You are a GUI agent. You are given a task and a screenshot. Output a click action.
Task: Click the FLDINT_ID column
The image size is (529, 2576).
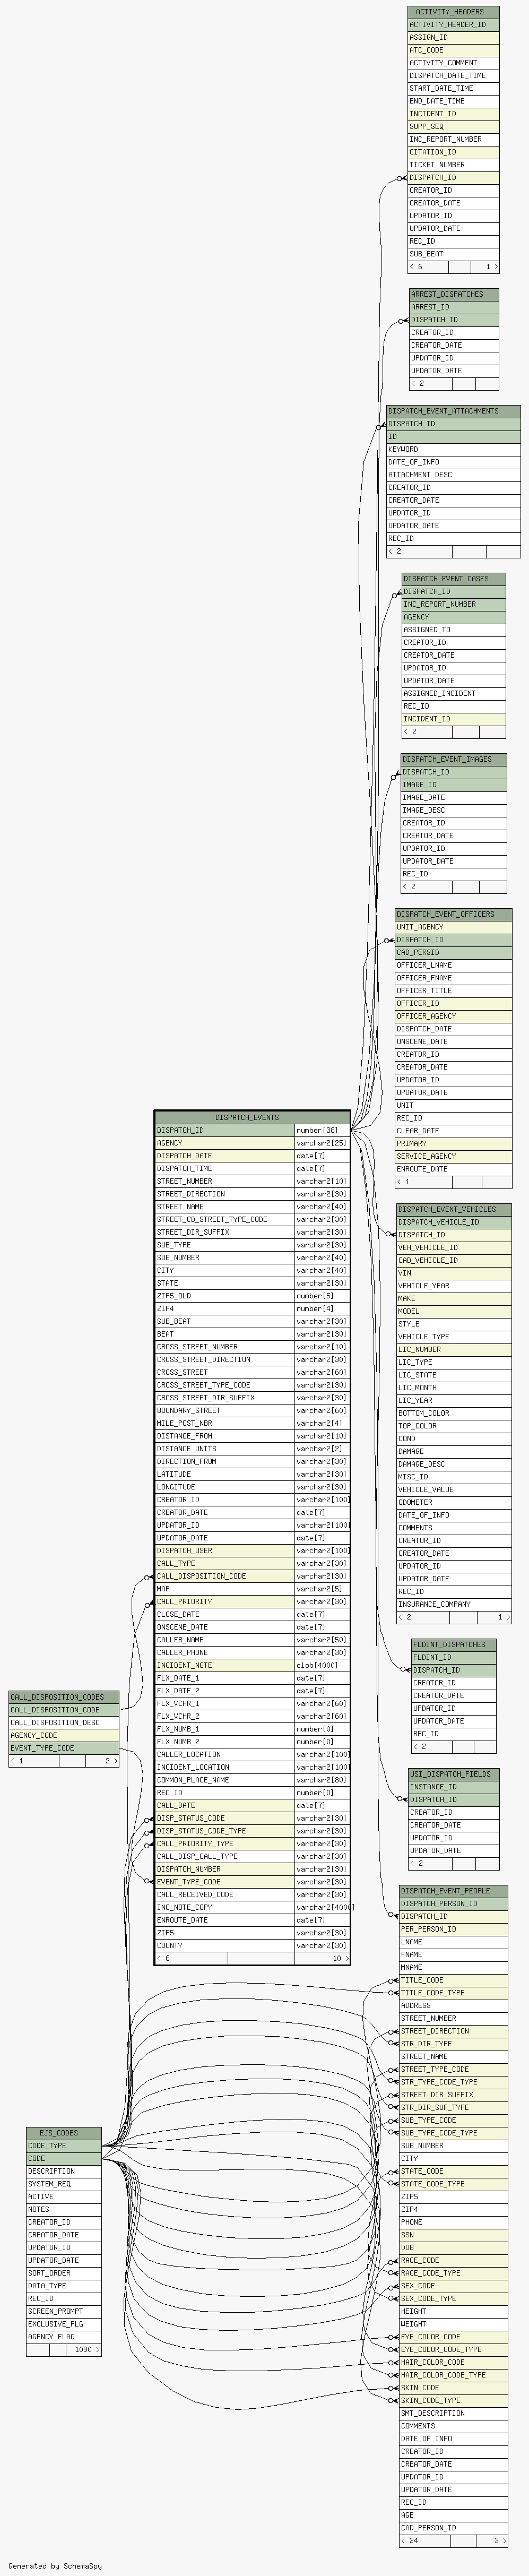pyautogui.click(x=453, y=1657)
